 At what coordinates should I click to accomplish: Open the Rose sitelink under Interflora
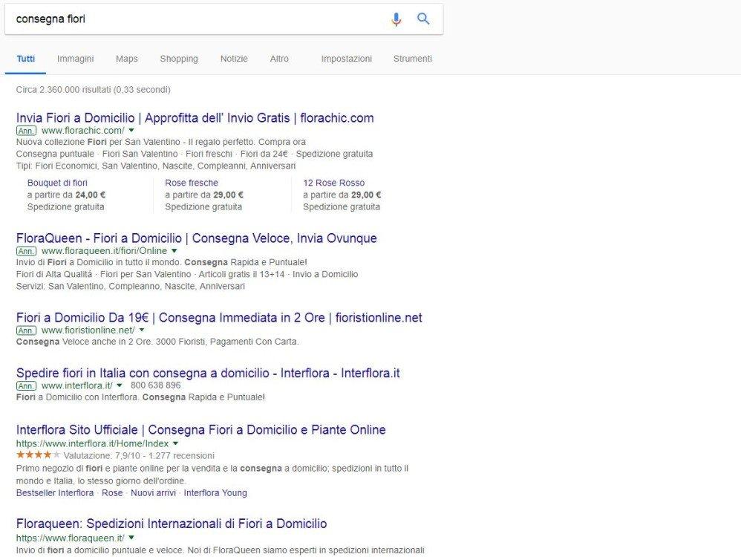(112, 492)
